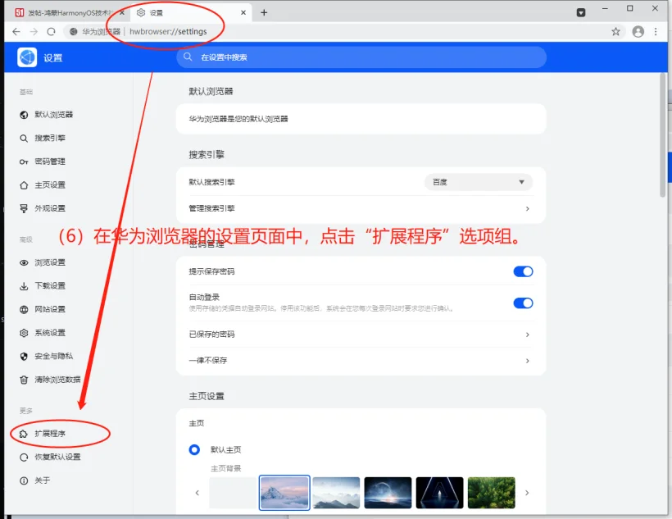672x519 pixels.
Task: Choose the pink mountain background thumbnail
Action: click(x=284, y=493)
